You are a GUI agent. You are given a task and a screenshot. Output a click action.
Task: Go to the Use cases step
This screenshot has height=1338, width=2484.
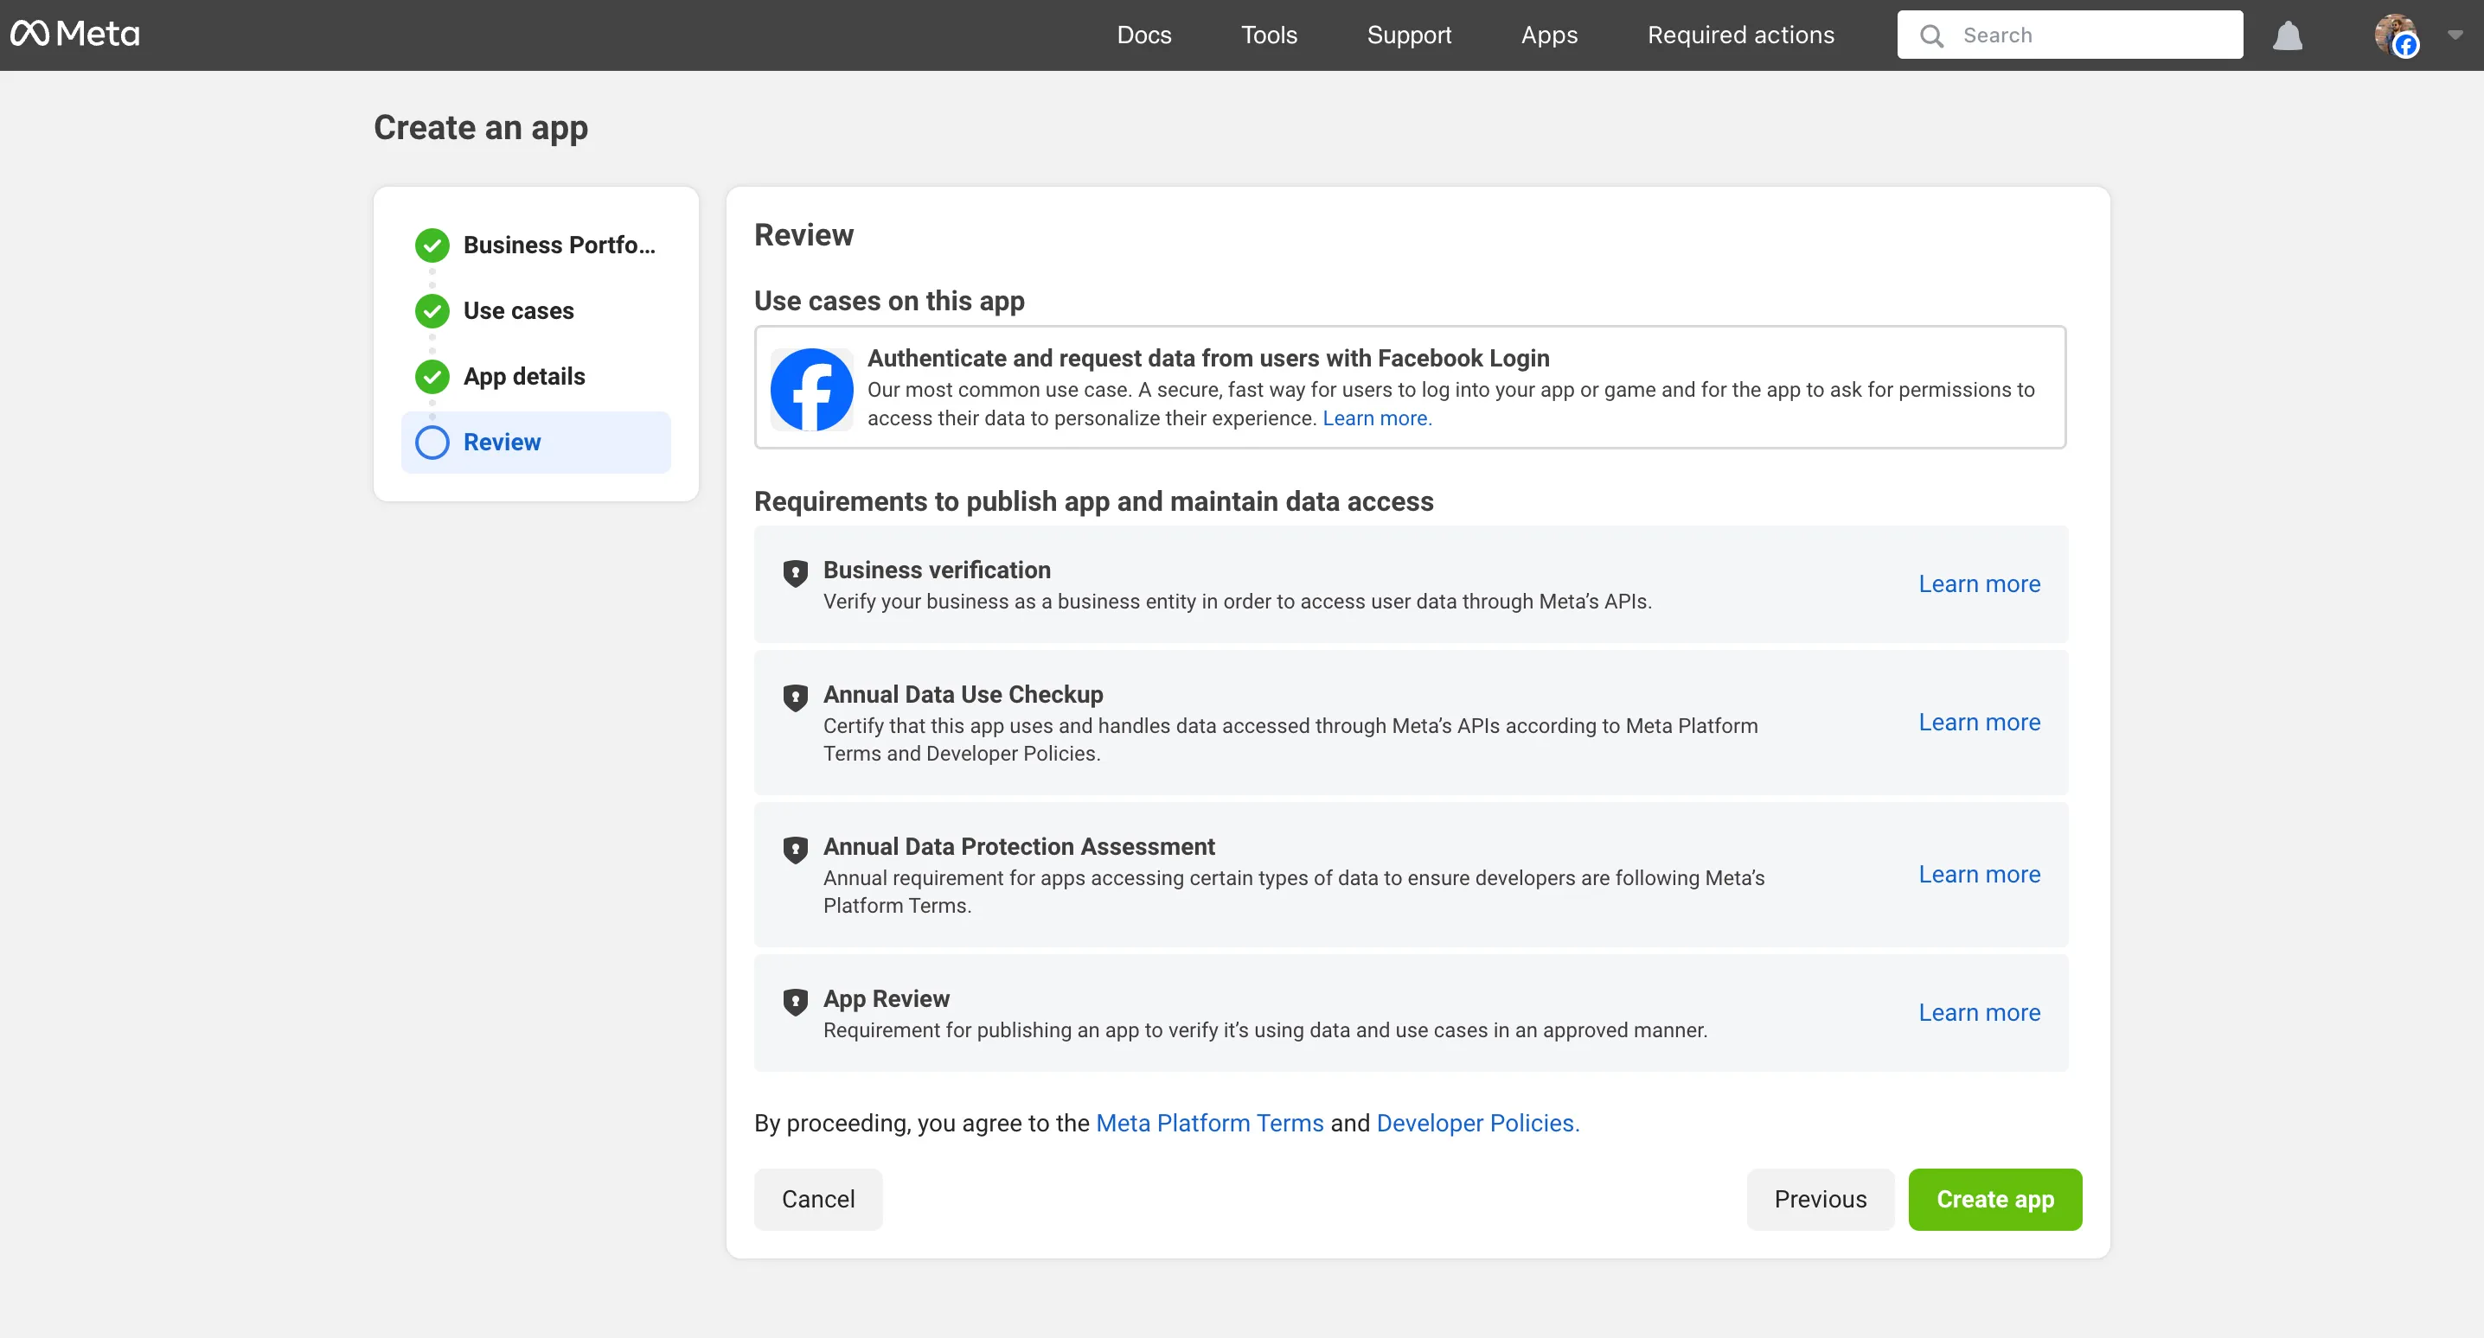click(x=536, y=310)
